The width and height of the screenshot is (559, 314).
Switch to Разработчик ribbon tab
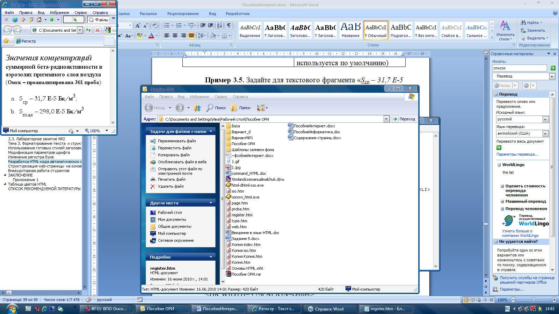click(238, 14)
